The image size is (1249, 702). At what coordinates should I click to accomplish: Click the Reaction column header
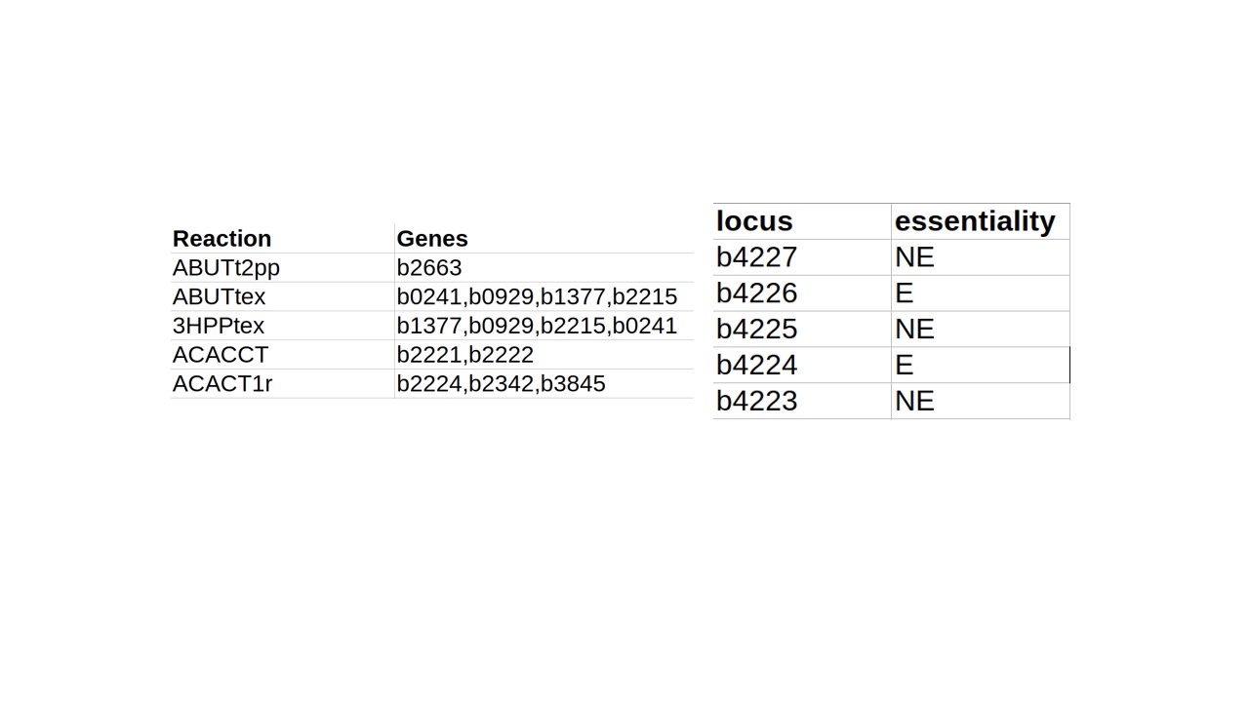click(x=222, y=239)
